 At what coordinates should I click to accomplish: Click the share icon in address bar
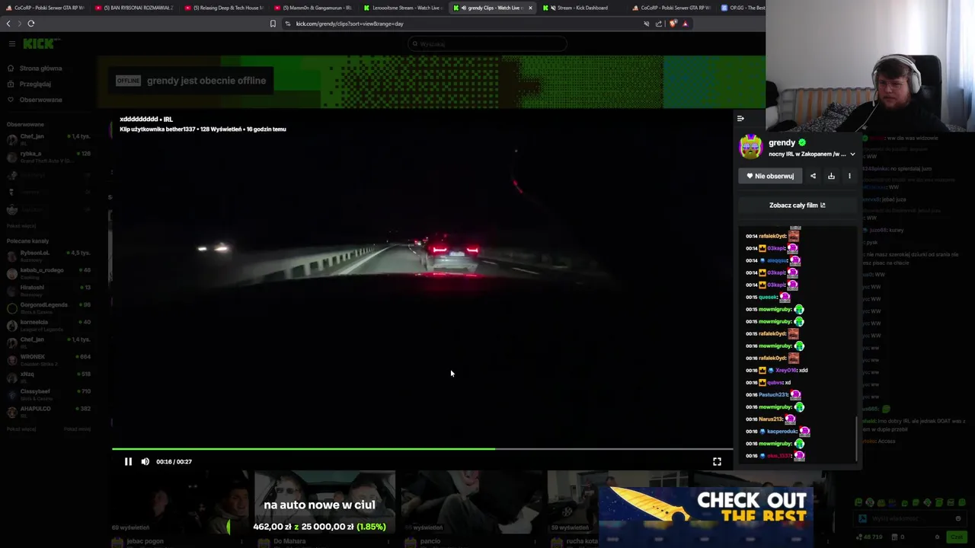point(659,24)
